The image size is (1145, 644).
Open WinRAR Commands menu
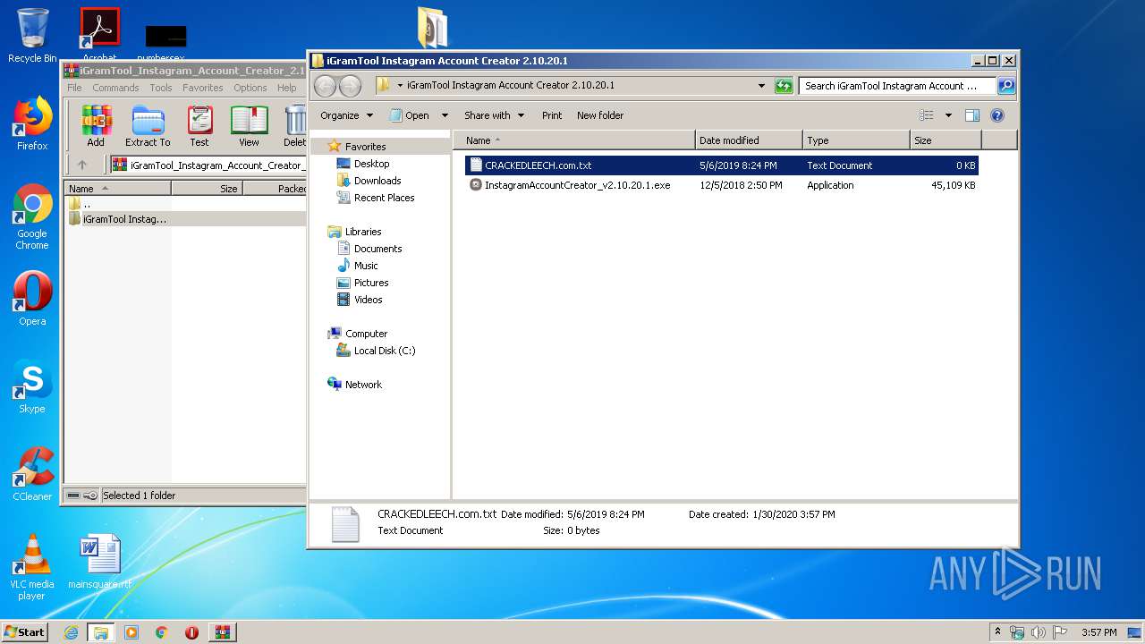click(115, 88)
